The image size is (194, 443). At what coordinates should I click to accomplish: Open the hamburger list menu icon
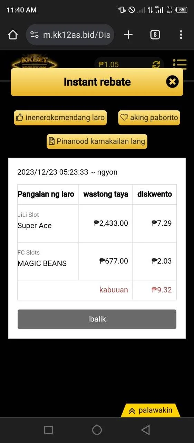coord(180,64)
